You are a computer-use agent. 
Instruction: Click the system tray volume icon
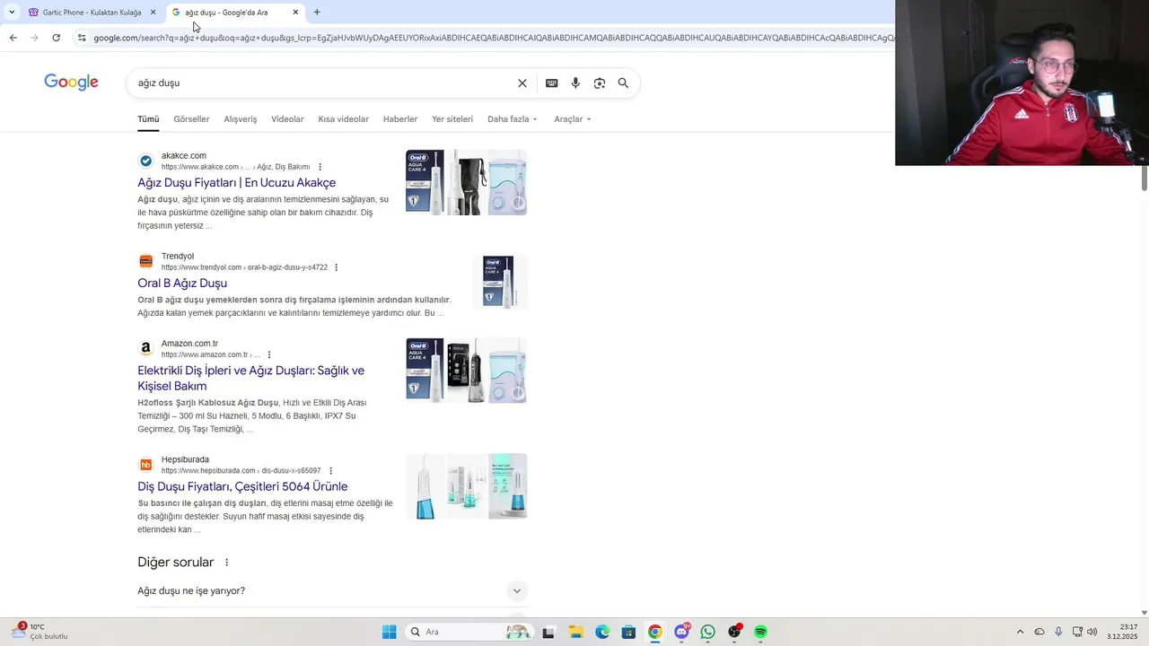click(x=1092, y=632)
